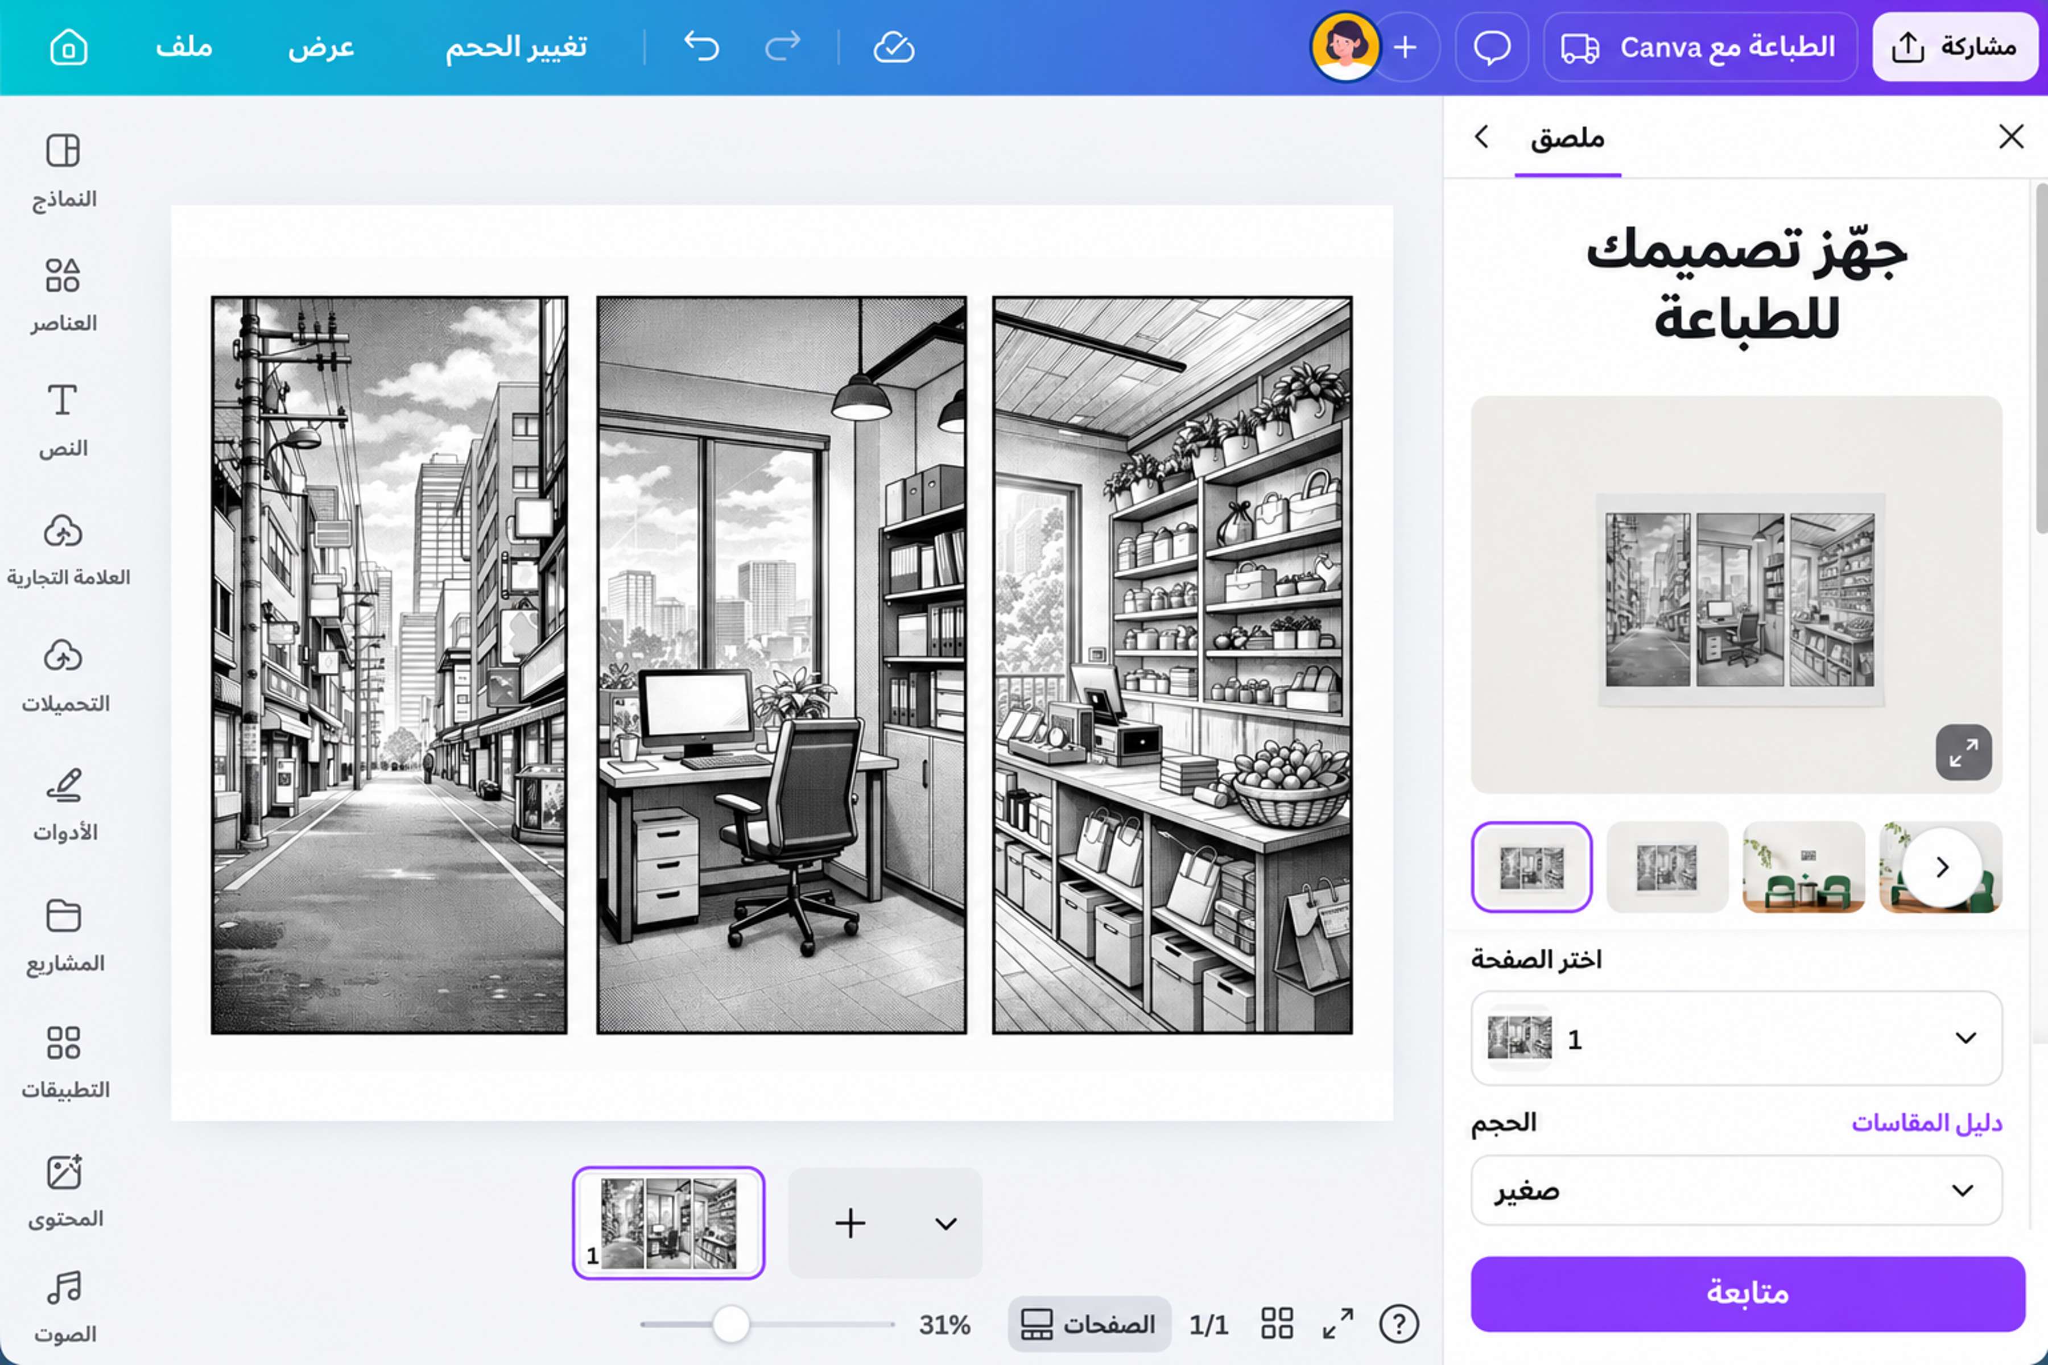Open the التحميلات uploads panel
Screen dimensions: 2048x1365
pyautogui.click(x=65, y=676)
